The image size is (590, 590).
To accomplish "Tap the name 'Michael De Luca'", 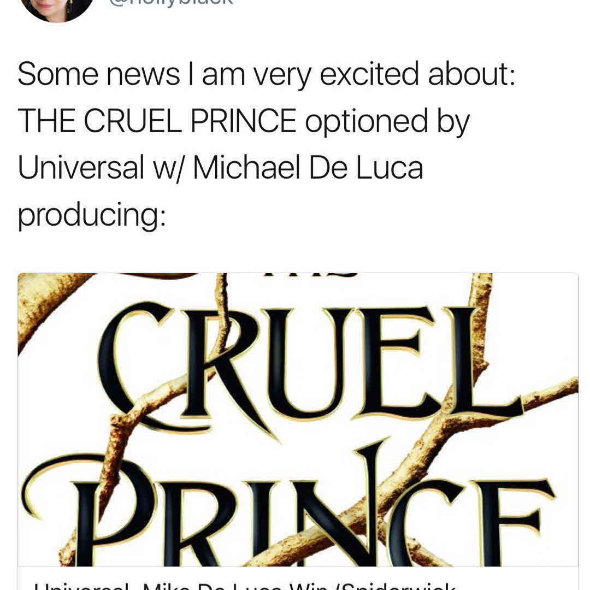I will coord(308,167).
